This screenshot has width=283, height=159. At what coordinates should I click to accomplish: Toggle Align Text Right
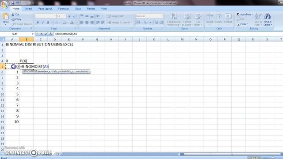pos(92,23)
